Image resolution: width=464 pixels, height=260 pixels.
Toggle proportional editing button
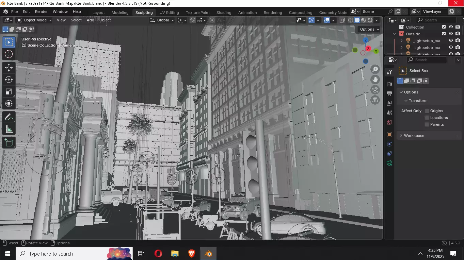click(x=212, y=20)
